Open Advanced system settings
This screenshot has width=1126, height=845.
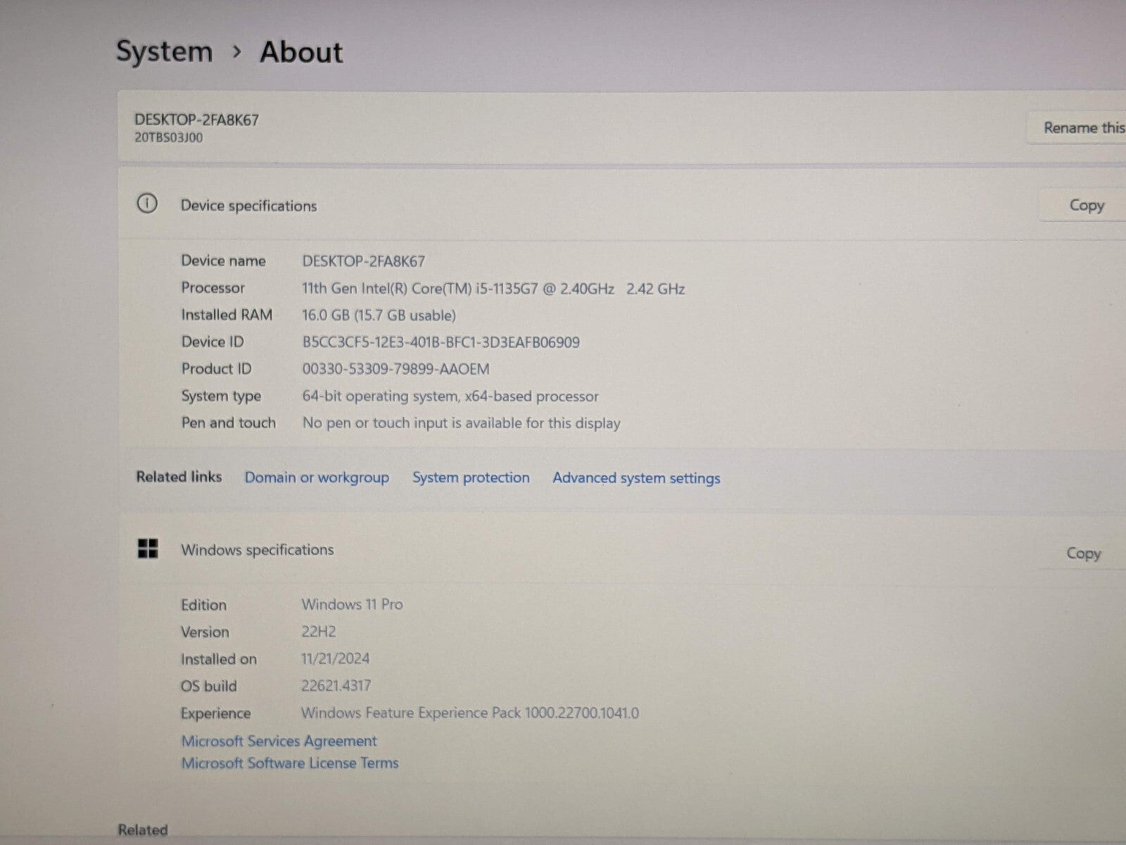(636, 478)
